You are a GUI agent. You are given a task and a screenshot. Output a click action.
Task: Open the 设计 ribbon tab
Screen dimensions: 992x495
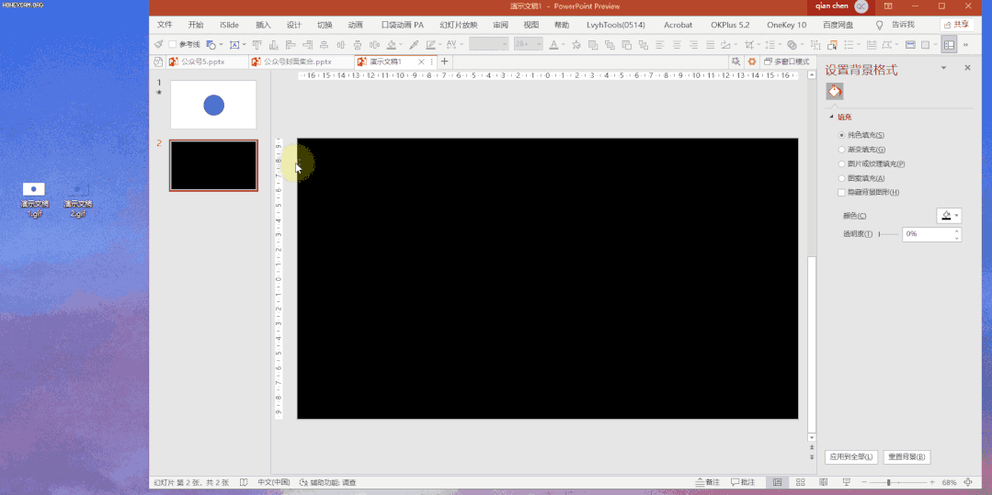coord(294,25)
